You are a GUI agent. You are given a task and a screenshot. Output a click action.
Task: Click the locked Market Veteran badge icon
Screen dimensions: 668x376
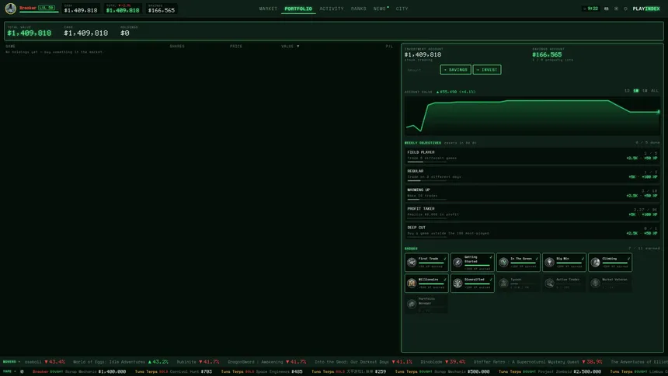[x=596, y=283]
